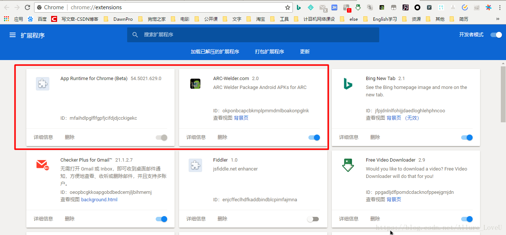
Task: Click the Free Video Downloader icon
Action: 348,165
